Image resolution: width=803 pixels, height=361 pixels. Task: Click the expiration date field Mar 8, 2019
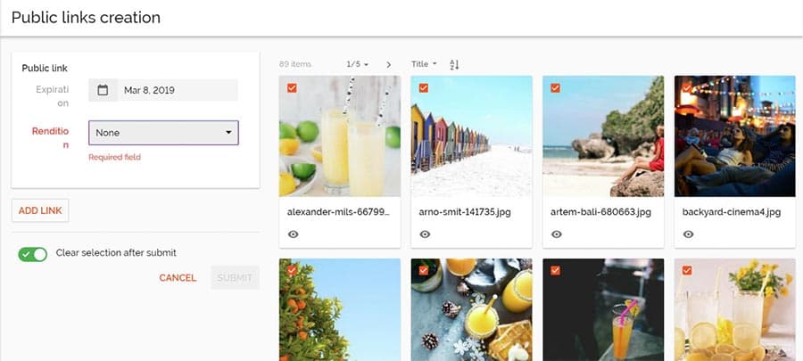point(178,90)
